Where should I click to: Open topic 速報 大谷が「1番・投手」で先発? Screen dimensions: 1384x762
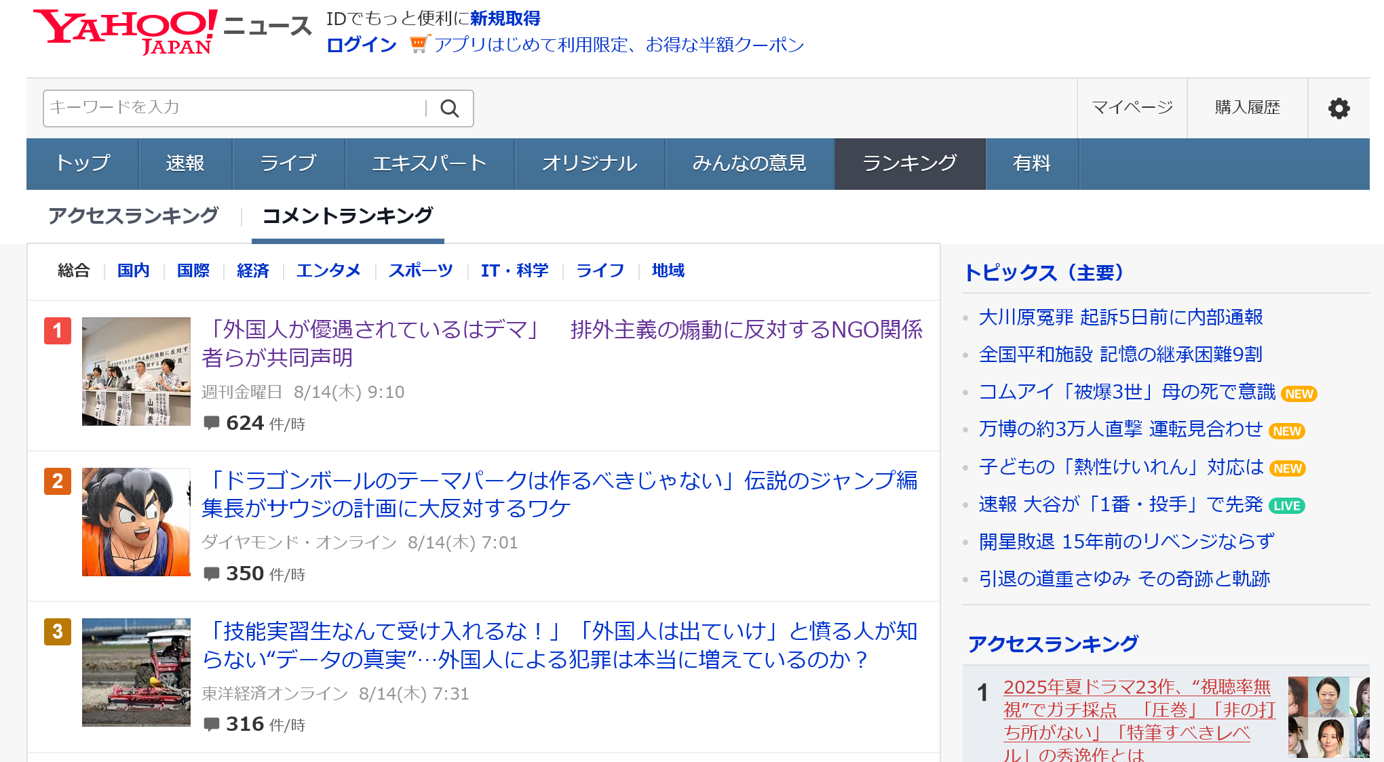tap(1121, 504)
